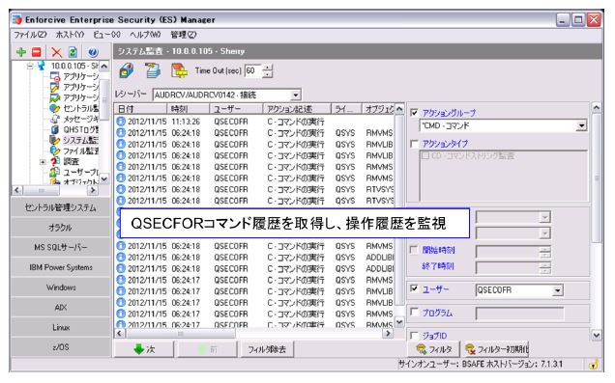This screenshot has width=615, height=383.
Task: Click the tree horizontal scrollbar thumb
Action: pos(42,190)
